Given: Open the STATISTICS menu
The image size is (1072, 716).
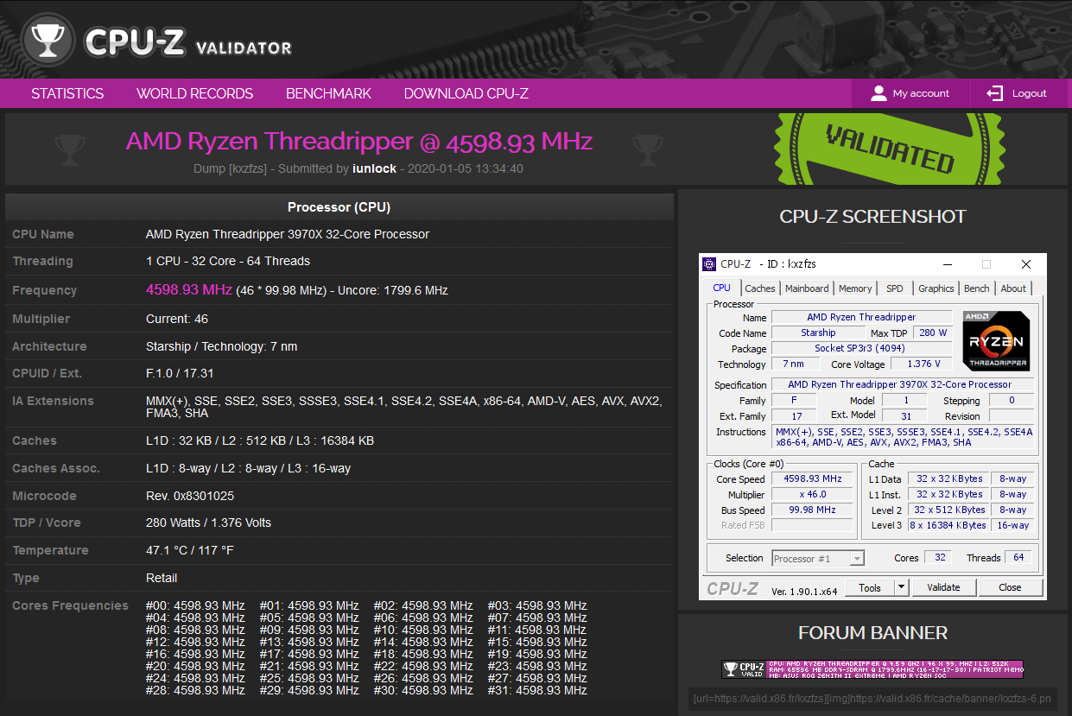Looking at the screenshot, I should pos(67,93).
